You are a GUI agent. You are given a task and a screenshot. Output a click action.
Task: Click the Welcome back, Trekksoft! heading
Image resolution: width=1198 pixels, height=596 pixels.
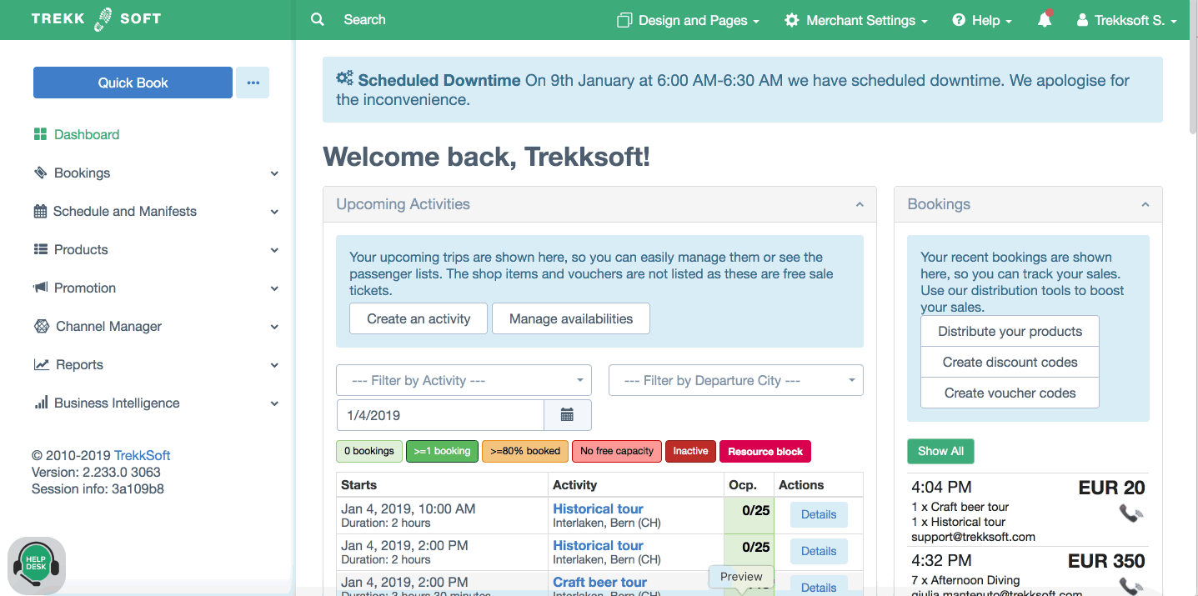click(x=486, y=157)
